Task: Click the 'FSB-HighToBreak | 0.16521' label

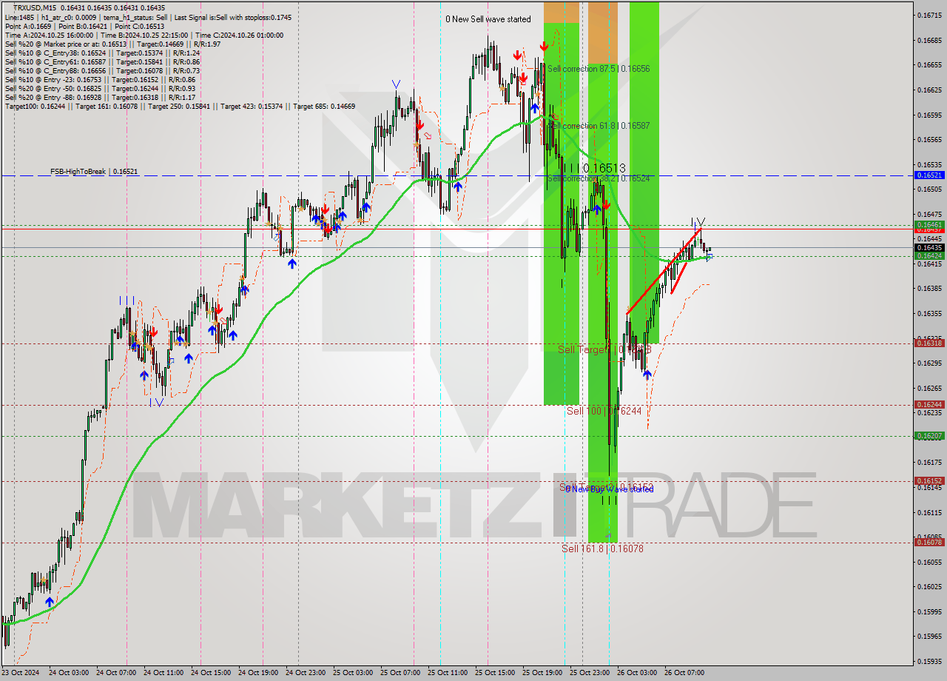Action: (x=94, y=171)
